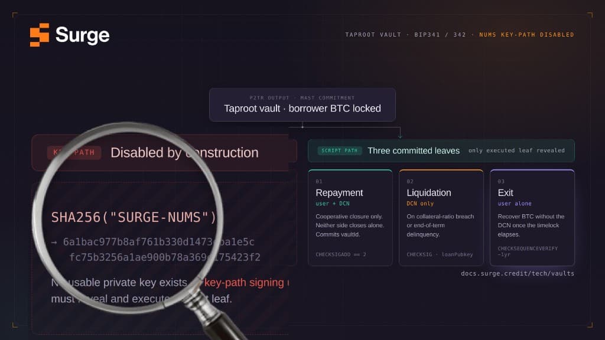The height and width of the screenshot is (340, 605).
Task: Click the '01' leaf number
Action: click(318, 182)
